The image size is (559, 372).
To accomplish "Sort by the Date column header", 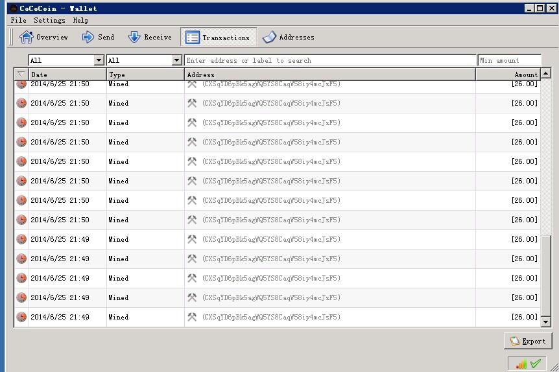I will (67, 75).
